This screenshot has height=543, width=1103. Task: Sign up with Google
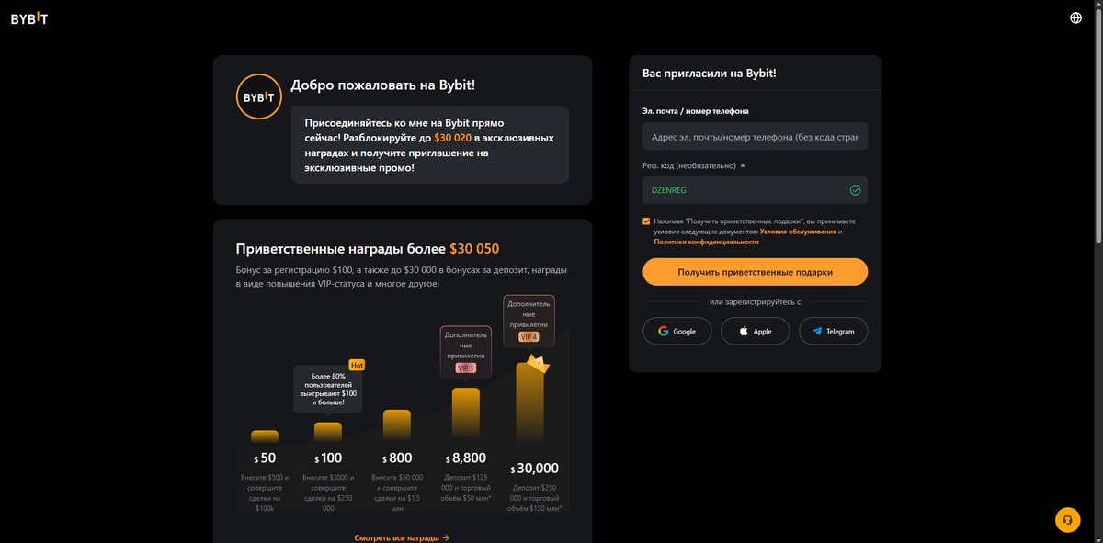[x=677, y=331]
